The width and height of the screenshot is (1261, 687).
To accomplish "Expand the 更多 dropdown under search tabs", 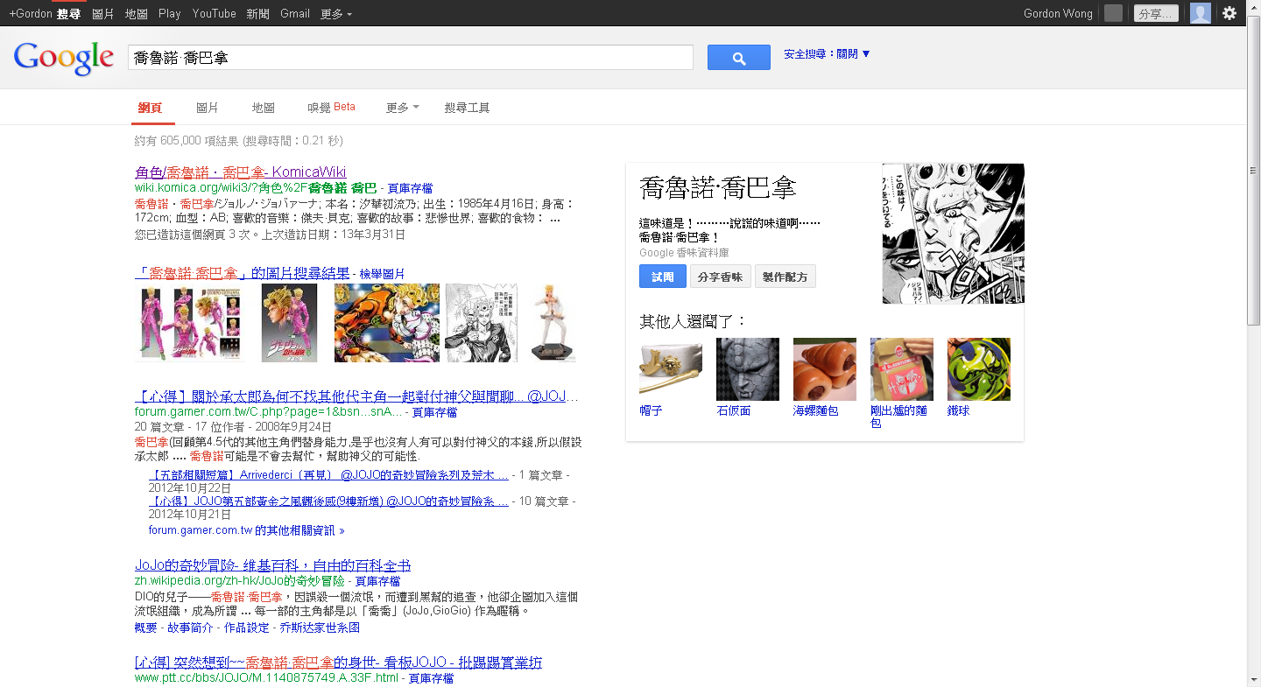I will [402, 108].
